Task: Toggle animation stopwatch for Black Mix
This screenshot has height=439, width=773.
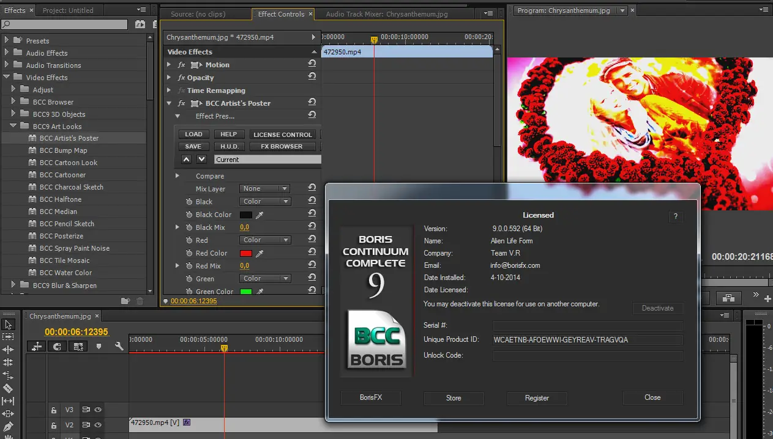Action: (189, 227)
